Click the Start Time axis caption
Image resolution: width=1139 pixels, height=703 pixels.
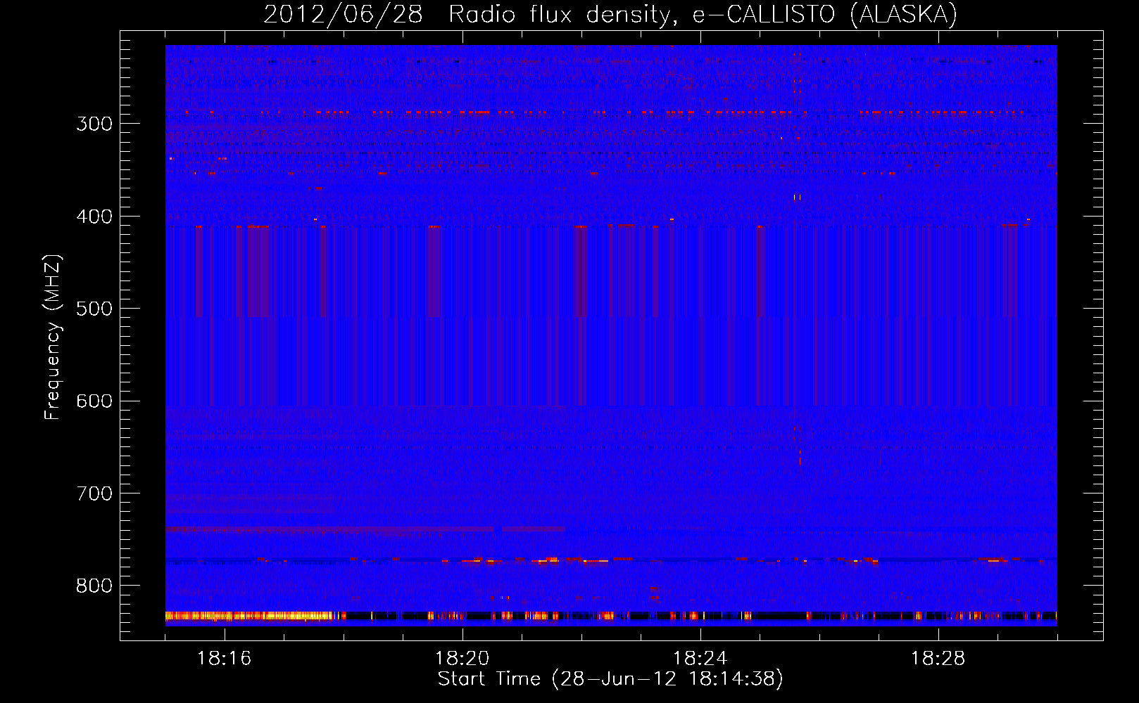point(610,679)
